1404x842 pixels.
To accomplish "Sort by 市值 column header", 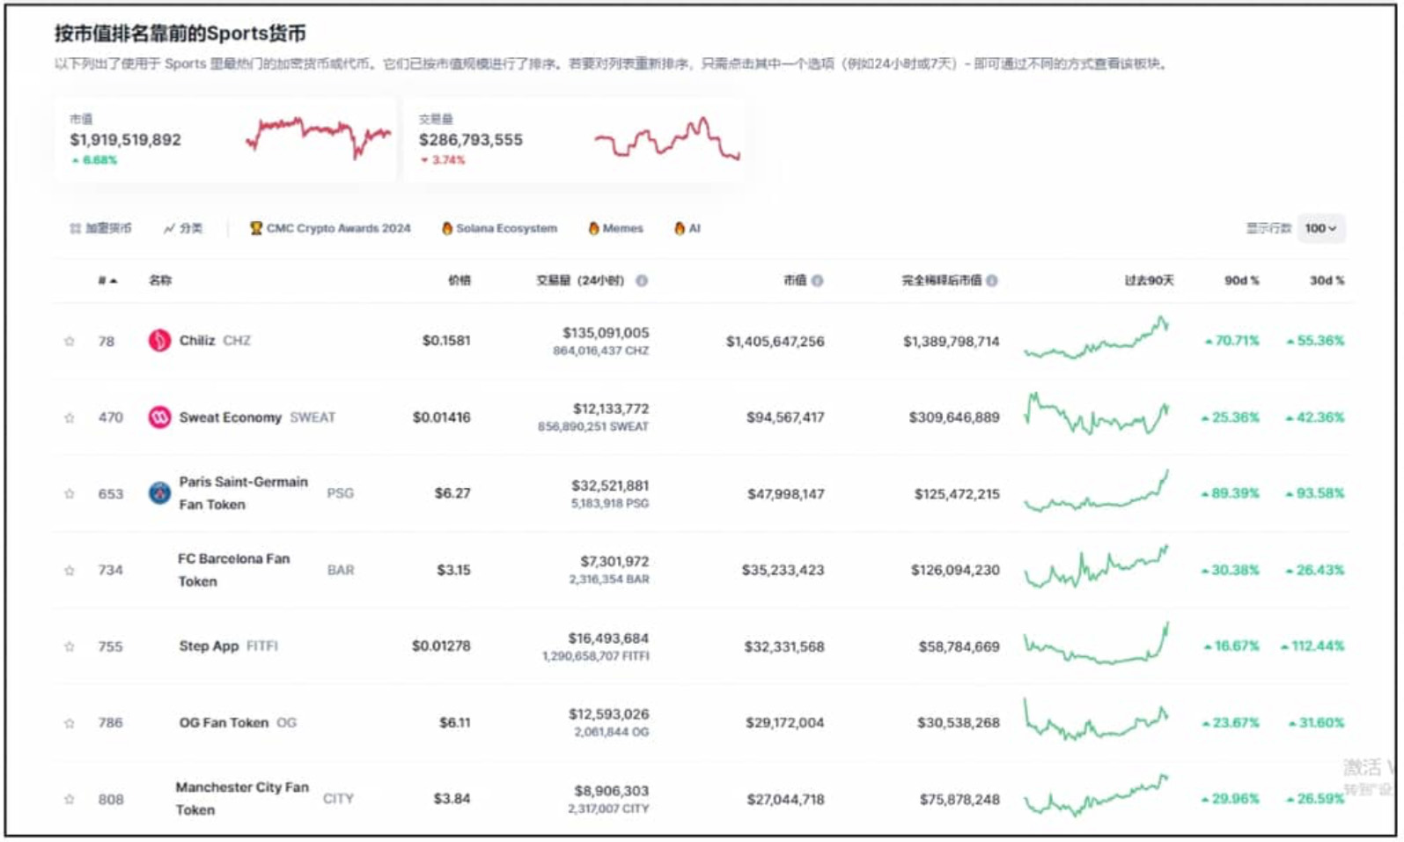I will pyautogui.click(x=795, y=281).
